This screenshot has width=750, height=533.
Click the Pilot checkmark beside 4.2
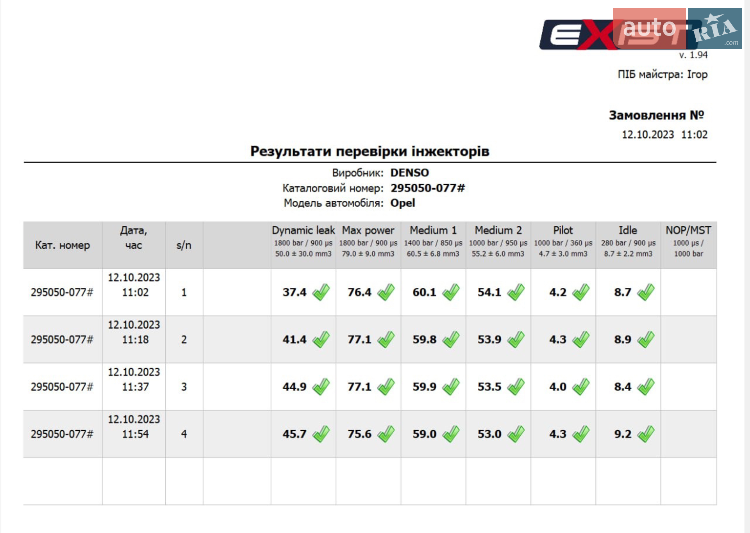[x=580, y=292]
